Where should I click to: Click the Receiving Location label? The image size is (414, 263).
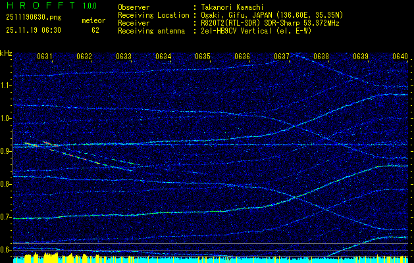[x=153, y=15]
